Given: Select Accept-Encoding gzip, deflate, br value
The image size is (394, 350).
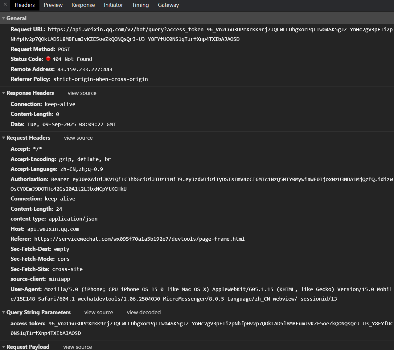Looking at the screenshot, I should point(85,159).
